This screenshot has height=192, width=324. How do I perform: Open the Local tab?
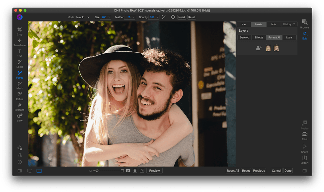[289, 37]
